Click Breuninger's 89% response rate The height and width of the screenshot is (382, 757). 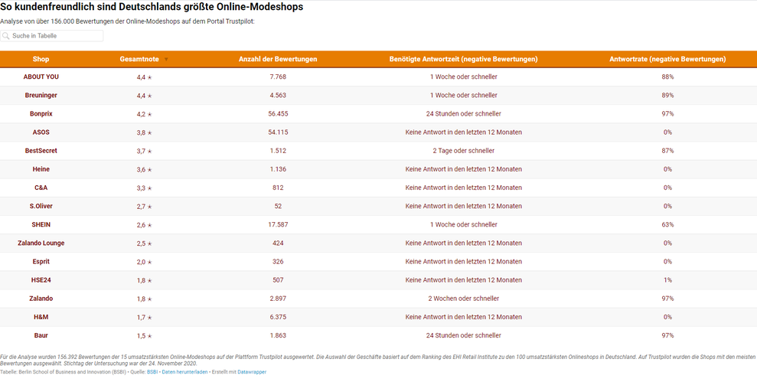[x=667, y=96]
